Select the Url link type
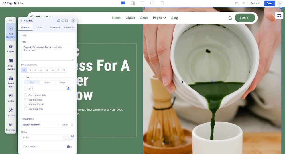This screenshot has height=154, width=285. coord(32,82)
